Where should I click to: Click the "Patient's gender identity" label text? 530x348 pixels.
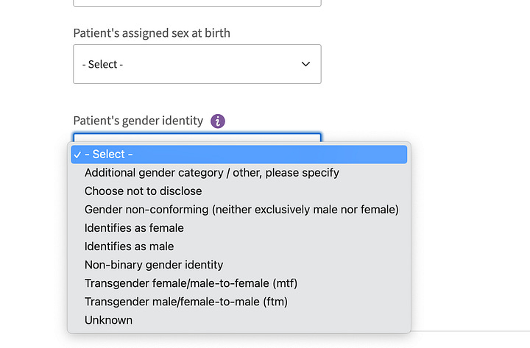point(138,121)
